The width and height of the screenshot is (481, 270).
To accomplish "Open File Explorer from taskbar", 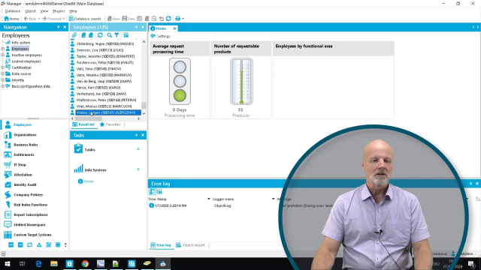I will pos(54,263).
